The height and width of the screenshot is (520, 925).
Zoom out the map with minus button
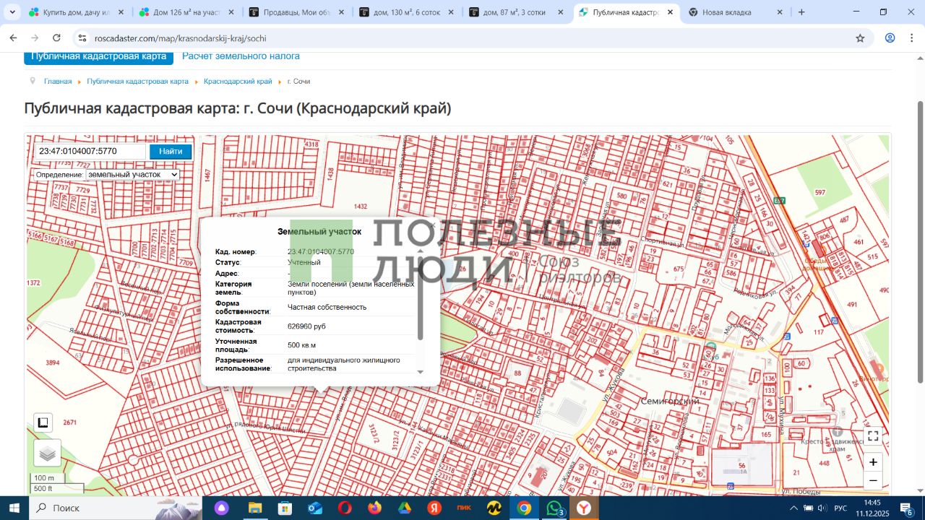[873, 481]
